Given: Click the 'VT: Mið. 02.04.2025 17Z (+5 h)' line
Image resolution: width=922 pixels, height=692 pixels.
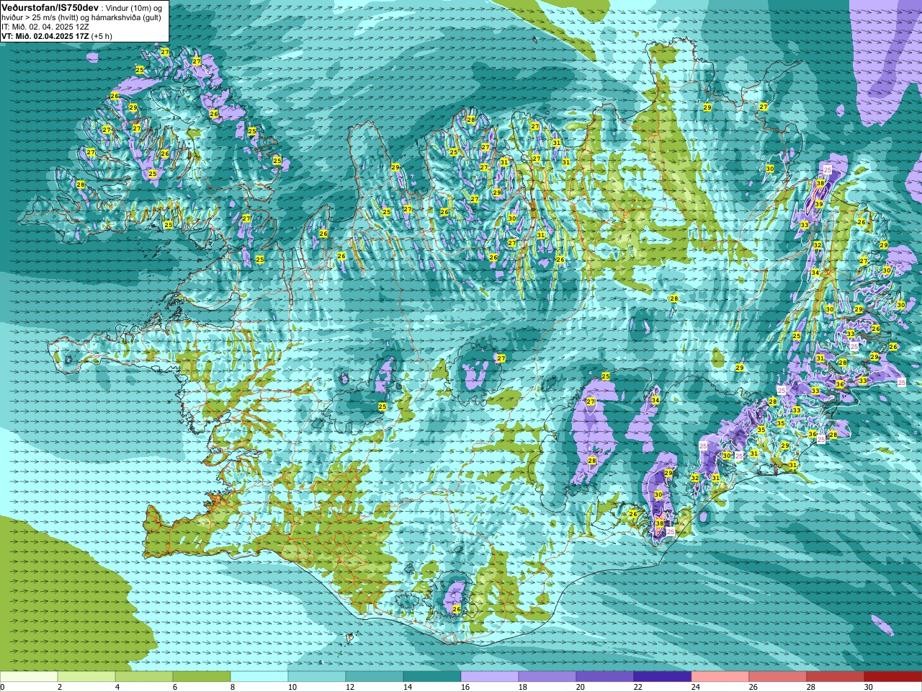Looking at the screenshot, I should [56, 36].
